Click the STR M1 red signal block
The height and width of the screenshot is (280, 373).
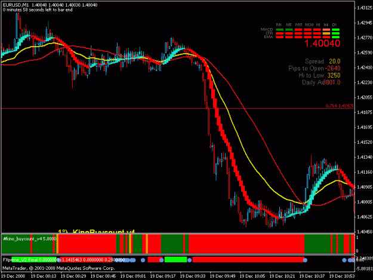click(x=279, y=33)
